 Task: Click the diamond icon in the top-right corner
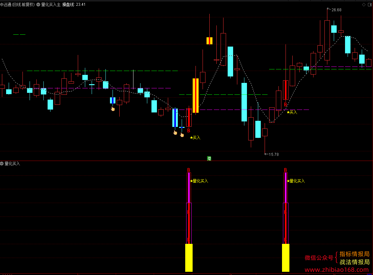pyautogui.click(x=364, y=4)
